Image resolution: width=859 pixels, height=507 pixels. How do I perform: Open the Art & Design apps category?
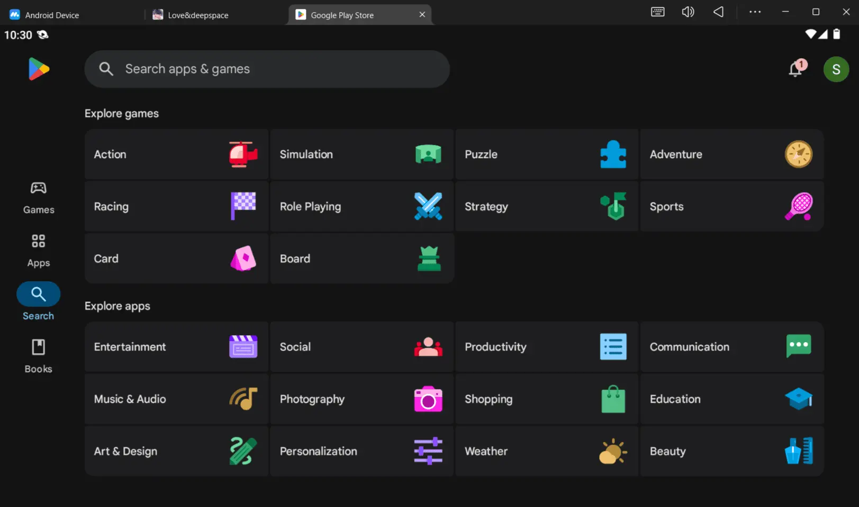tap(176, 451)
